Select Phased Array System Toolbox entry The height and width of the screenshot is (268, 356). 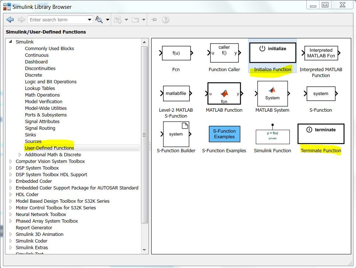47,221
